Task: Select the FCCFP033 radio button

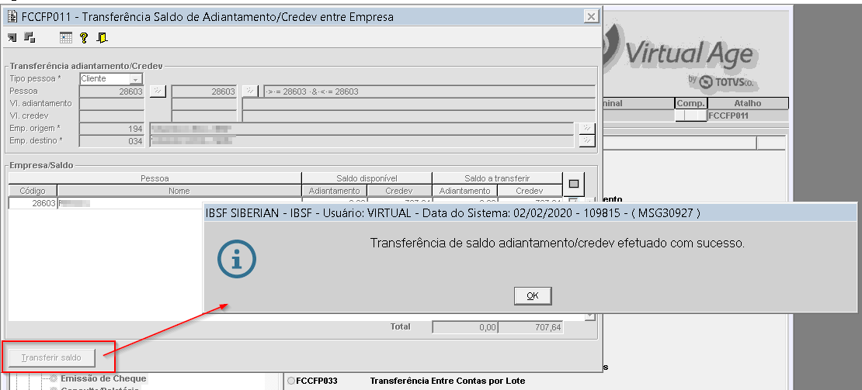Action: [x=290, y=380]
